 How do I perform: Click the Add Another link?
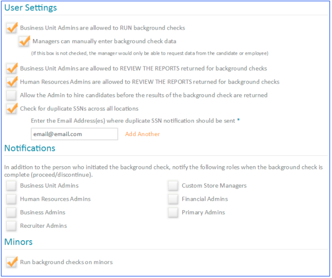pyautogui.click(x=143, y=134)
